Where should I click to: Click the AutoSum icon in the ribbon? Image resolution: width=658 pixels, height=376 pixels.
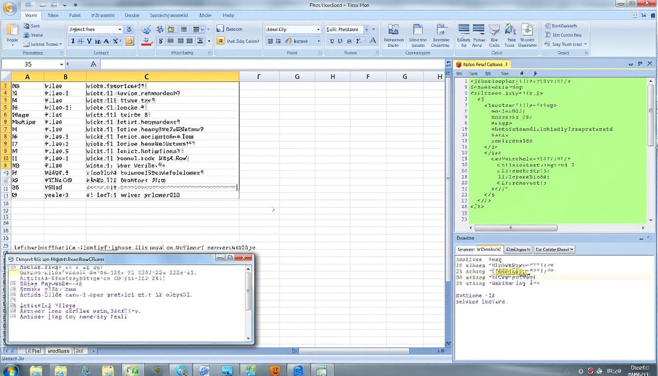coord(547,25)
